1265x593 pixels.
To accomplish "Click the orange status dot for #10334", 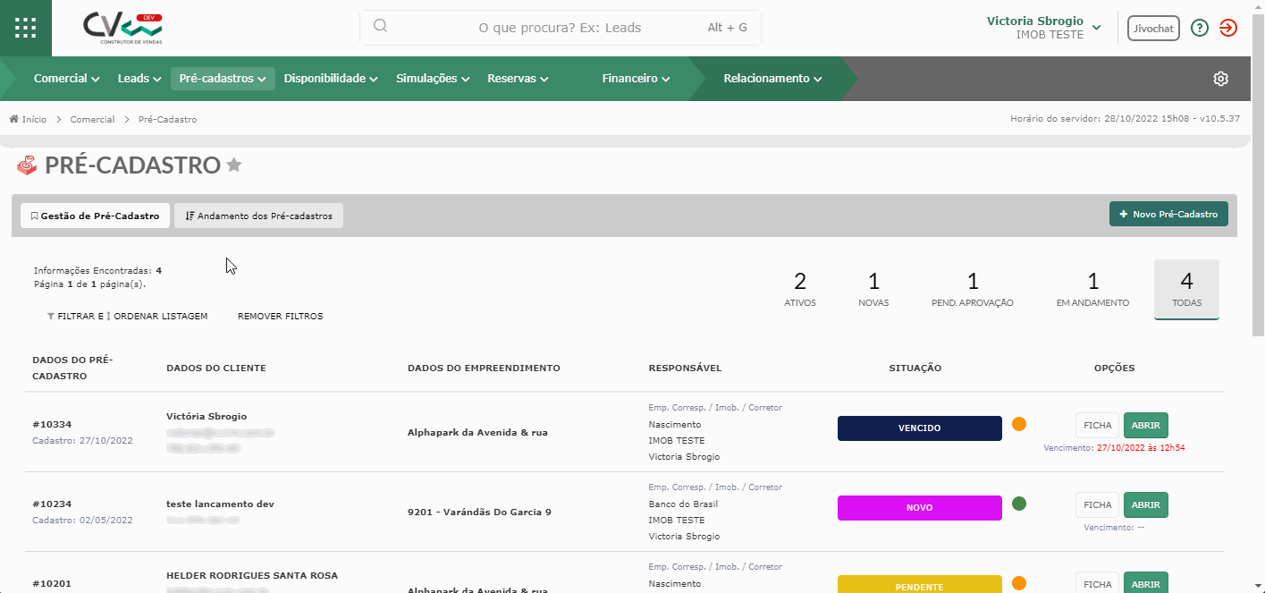I will (x=1019, y=424).
